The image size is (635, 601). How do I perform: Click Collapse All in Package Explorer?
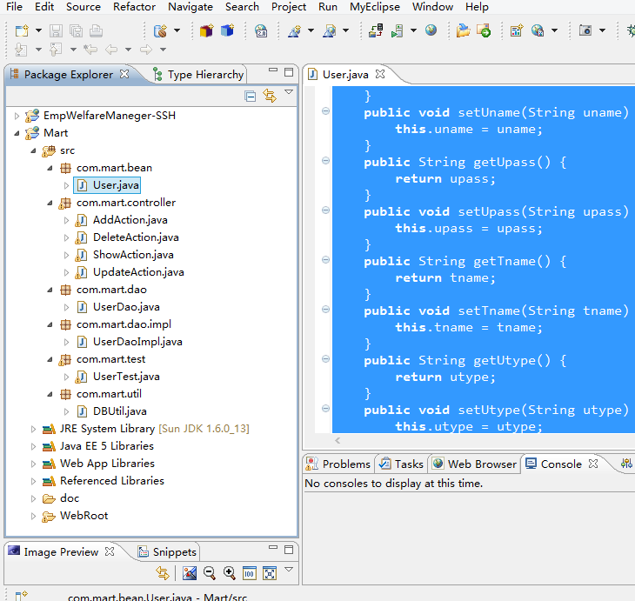(x=251, y=97)
